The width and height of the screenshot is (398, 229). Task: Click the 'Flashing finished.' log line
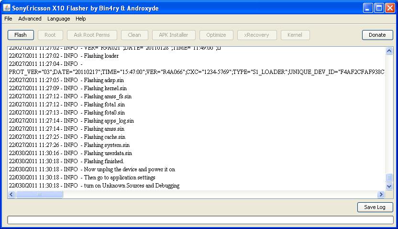[x=66, y=161]
